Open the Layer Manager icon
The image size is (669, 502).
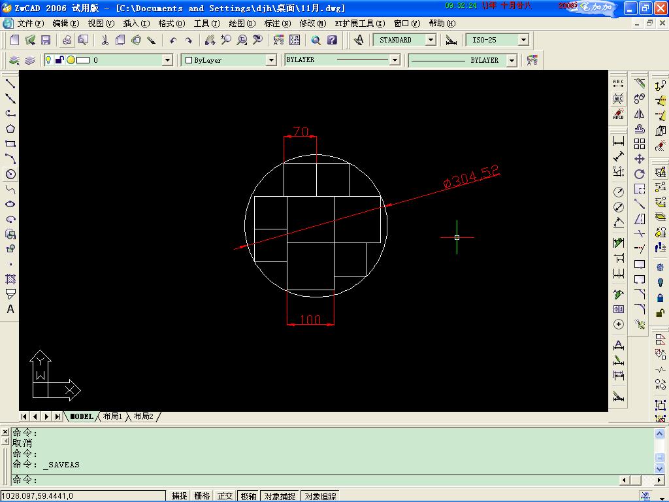[x=14, y=60]
